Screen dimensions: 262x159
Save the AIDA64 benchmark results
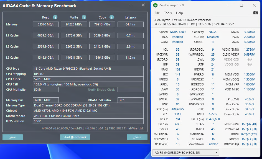click(13, 137)
